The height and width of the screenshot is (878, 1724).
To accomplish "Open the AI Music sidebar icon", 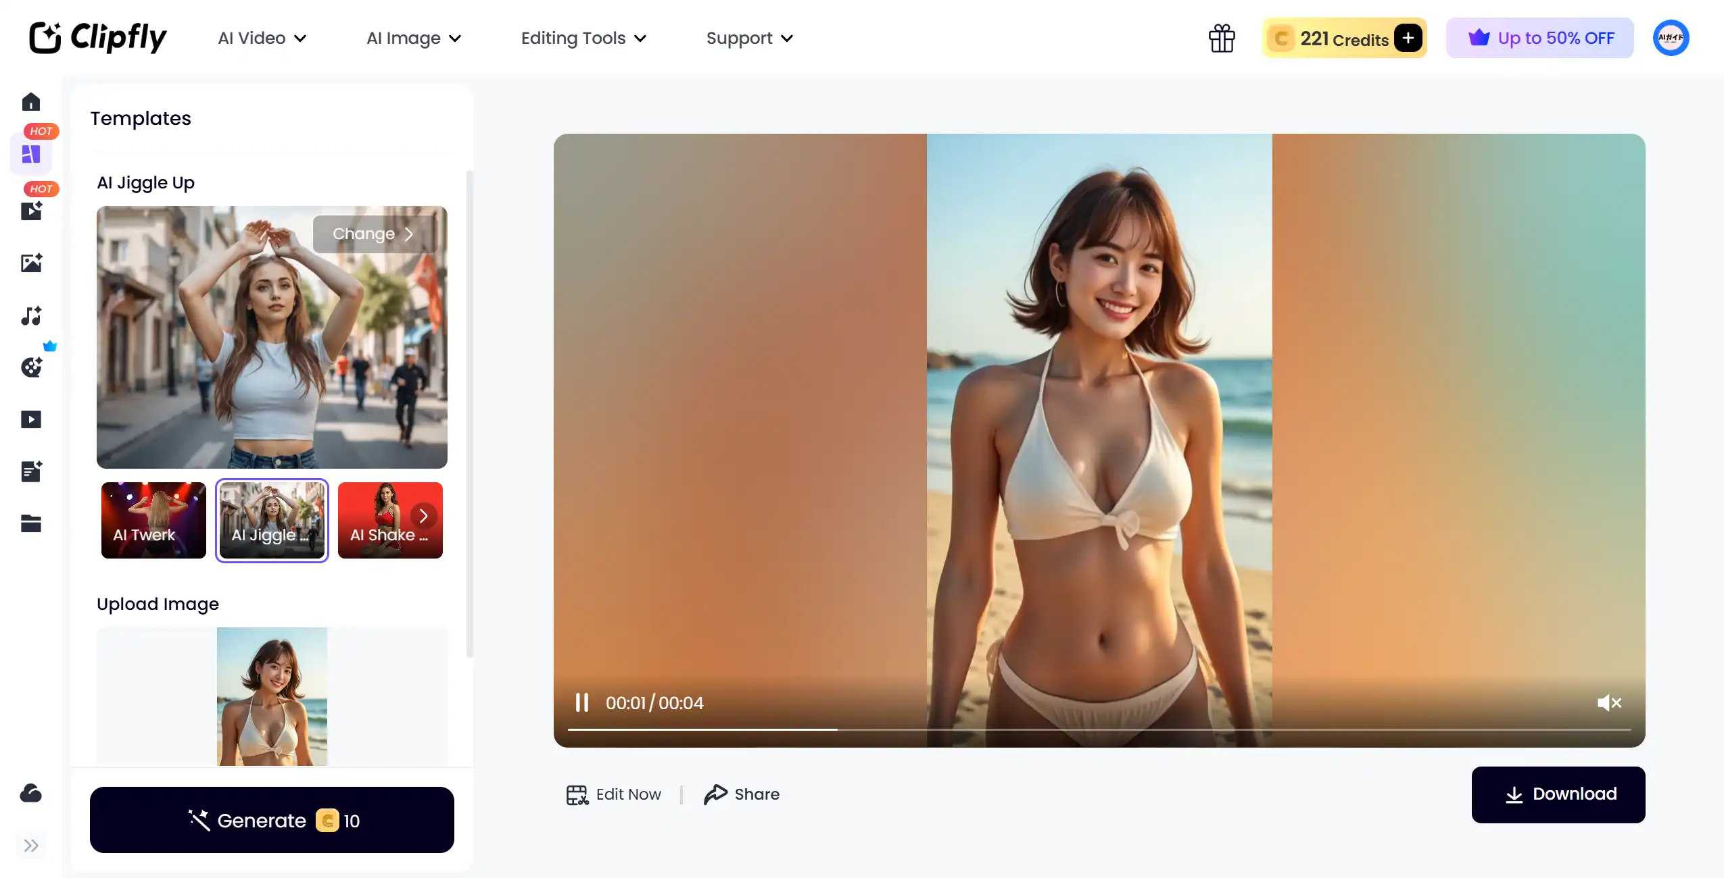I will pos(31,316).
